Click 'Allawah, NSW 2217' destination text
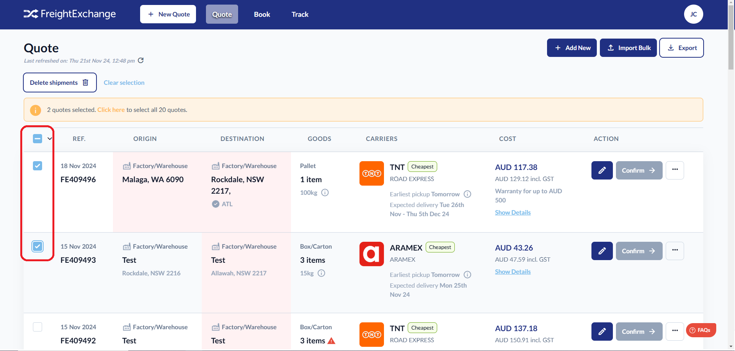The image size is (735, 351). coord(239,273)
